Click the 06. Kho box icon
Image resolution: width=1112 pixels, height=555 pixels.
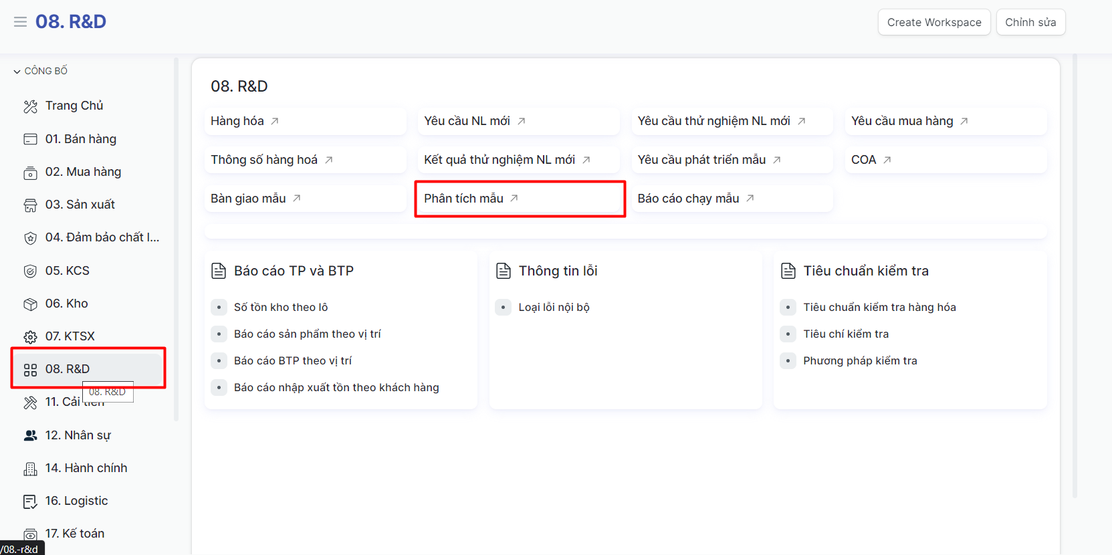(x=30, y=304)
